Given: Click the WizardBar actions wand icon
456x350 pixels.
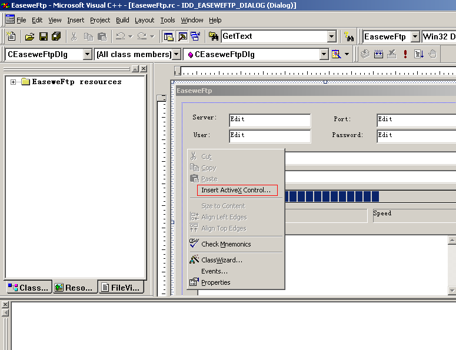Looking at the screenshot, I should click(336, 54).
